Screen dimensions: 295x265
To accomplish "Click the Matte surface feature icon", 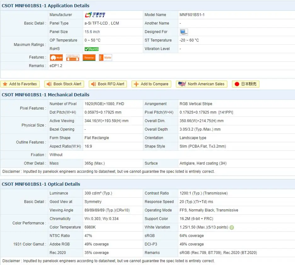I will tap(105, 58).
